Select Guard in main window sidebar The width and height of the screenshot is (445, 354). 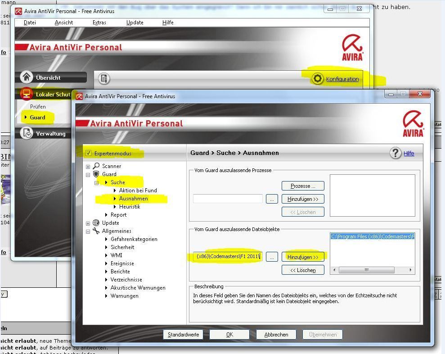click(x=37, y=118)
